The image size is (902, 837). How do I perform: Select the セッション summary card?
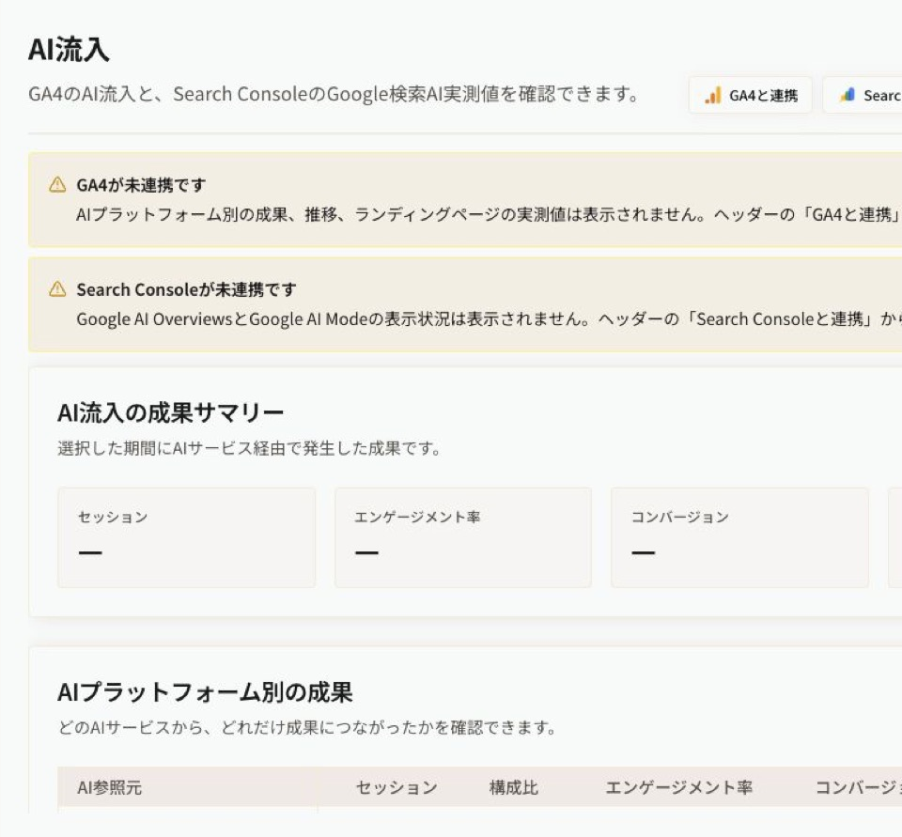tap(186, 537)
